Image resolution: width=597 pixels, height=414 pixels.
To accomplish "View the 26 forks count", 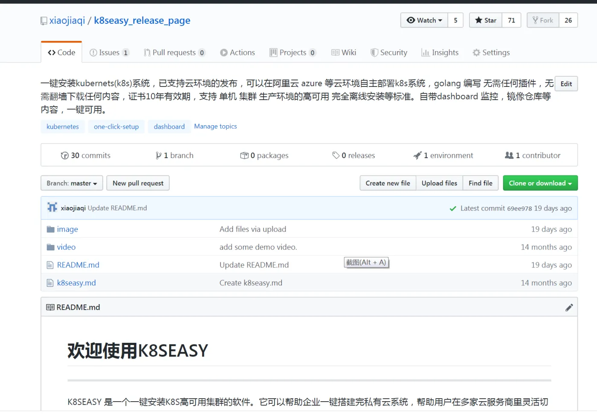I will (568, 20).
